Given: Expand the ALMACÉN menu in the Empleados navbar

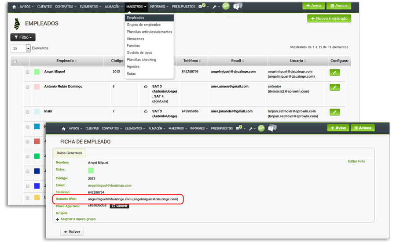Looking at the screenshot, I should pyautogui.click(x=114, y=7).
